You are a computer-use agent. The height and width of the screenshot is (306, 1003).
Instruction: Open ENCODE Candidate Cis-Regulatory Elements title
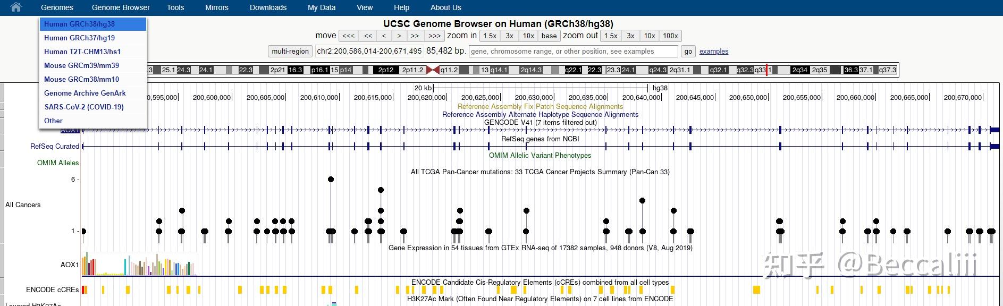(540, 282)
